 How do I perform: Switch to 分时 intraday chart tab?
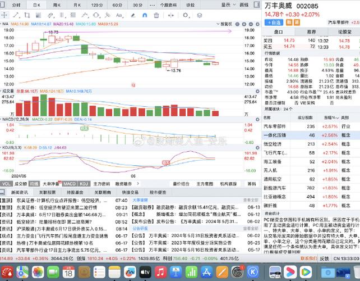coord(16,5)
